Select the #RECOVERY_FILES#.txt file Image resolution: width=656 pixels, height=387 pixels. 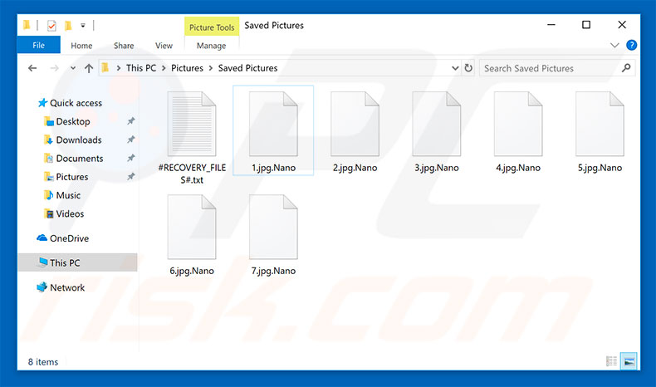[192, 137]
